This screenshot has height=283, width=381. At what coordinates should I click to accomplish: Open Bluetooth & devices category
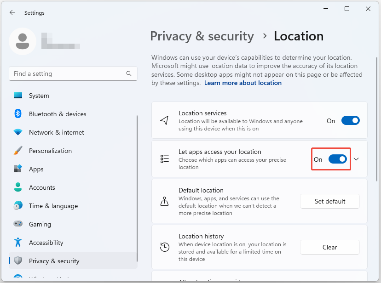tap(73, 114)
